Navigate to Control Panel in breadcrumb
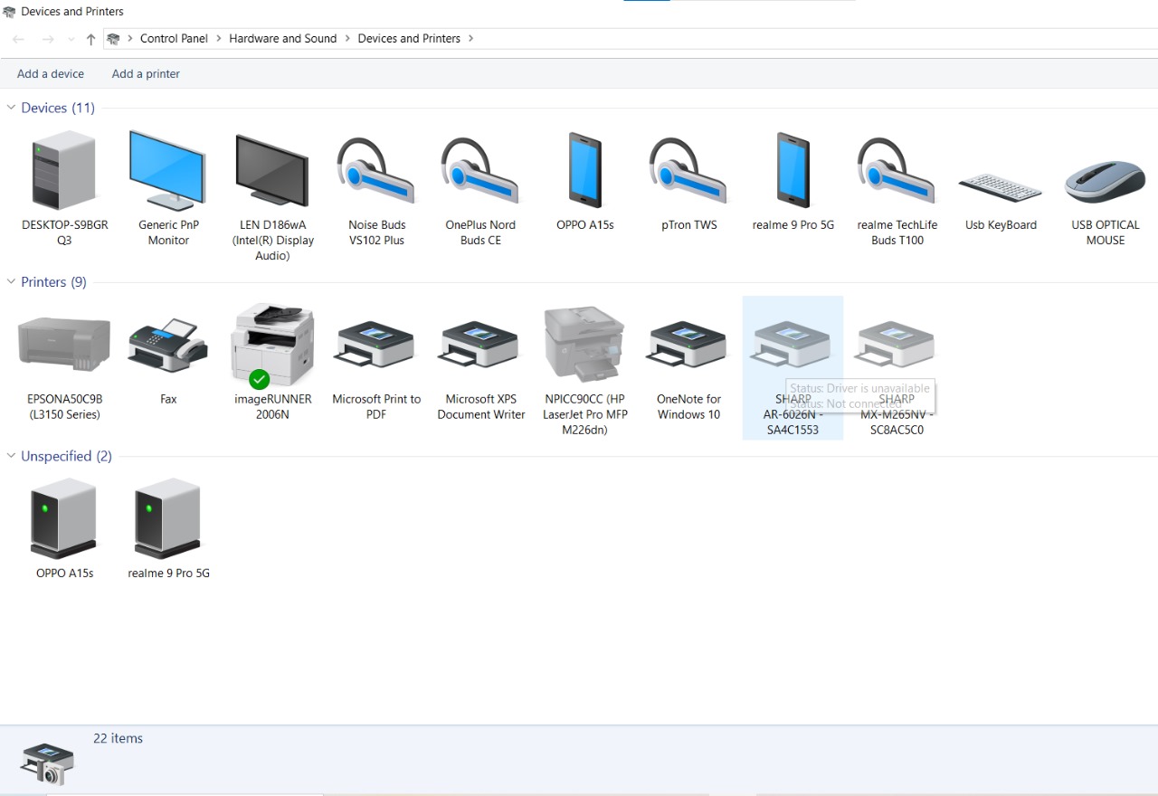 [174, 39]
